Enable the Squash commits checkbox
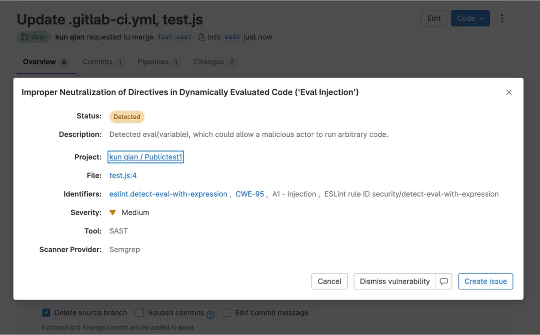Viewport: 540px width, 335px height. click(x=140, y=313)
